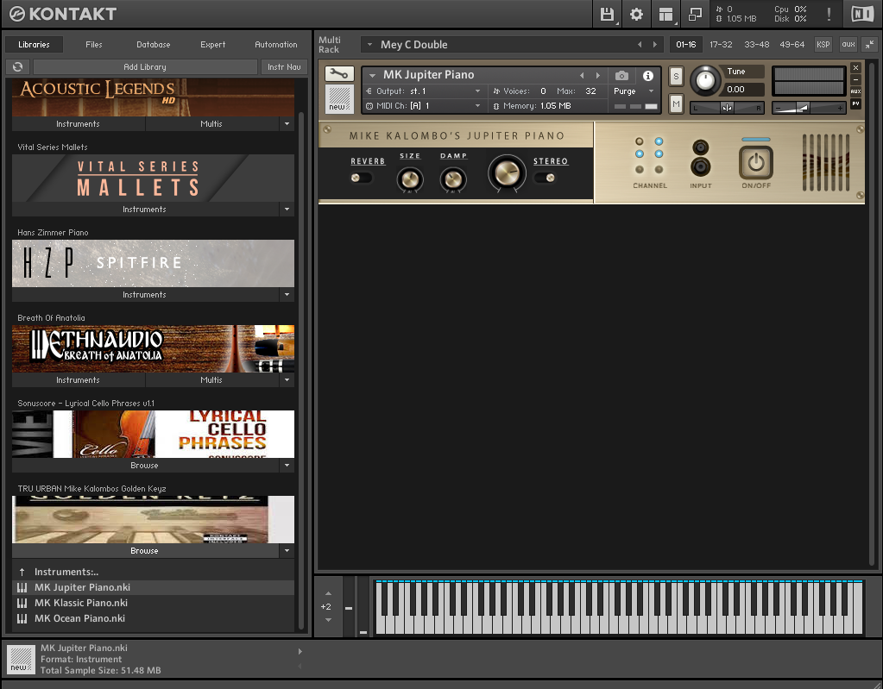Image resolution: width=883 pixels, height=689 pixels.
Task: Open the MK Jupiter Piano instrument menu
Action: point(372,75)
